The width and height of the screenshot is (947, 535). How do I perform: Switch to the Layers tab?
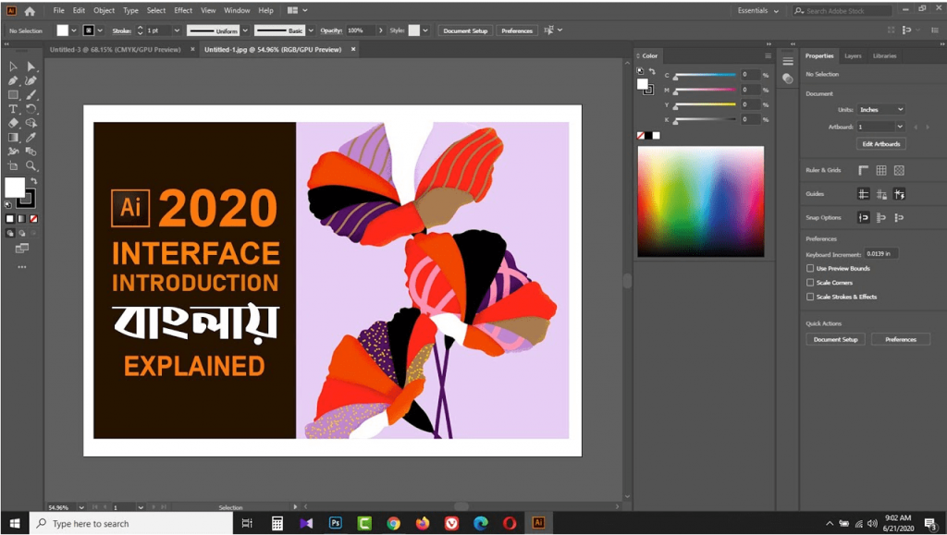[x=853, y=55]
